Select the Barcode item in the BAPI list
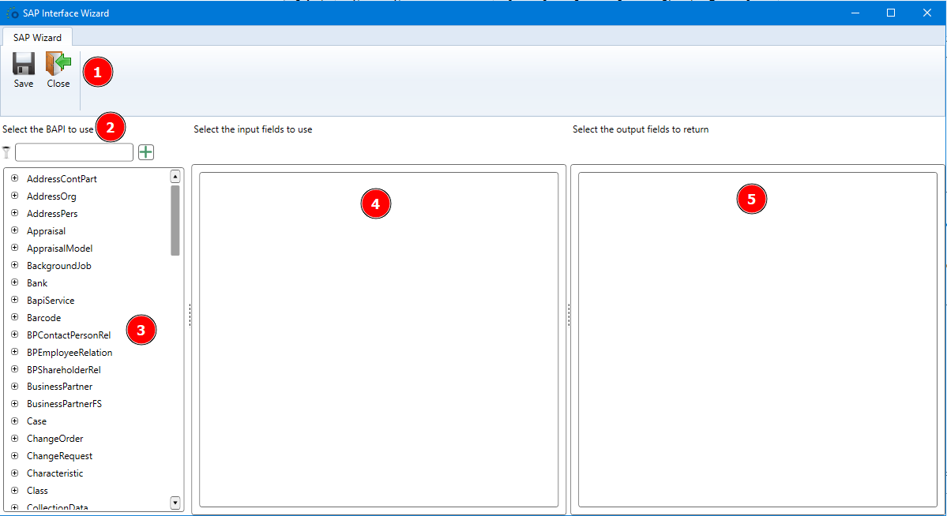Image resolution: width=947 pixels, height=516 pixels. click(x=43, y=317)
